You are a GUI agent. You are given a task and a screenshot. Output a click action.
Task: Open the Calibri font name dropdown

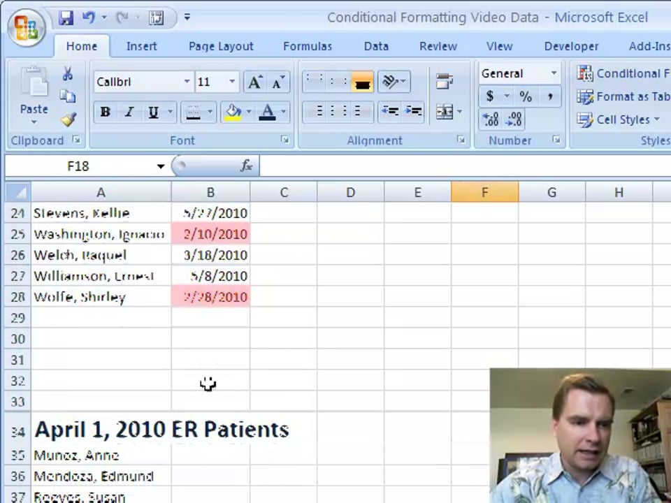(x=187, y=81)
